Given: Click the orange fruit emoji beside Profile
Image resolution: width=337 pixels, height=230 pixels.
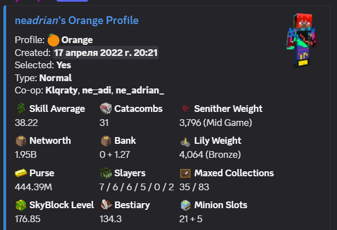Looking at the screenshot, I should [x=53, y=40].
